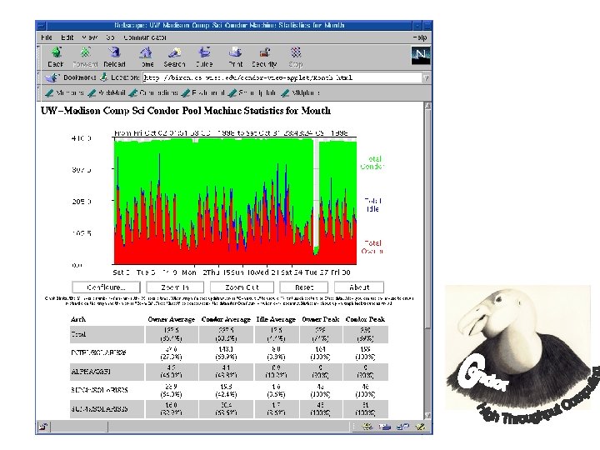The image size is (600, 450).
Task: Click the blue 'Total Idle' legend label
Action: click(372, 205)
